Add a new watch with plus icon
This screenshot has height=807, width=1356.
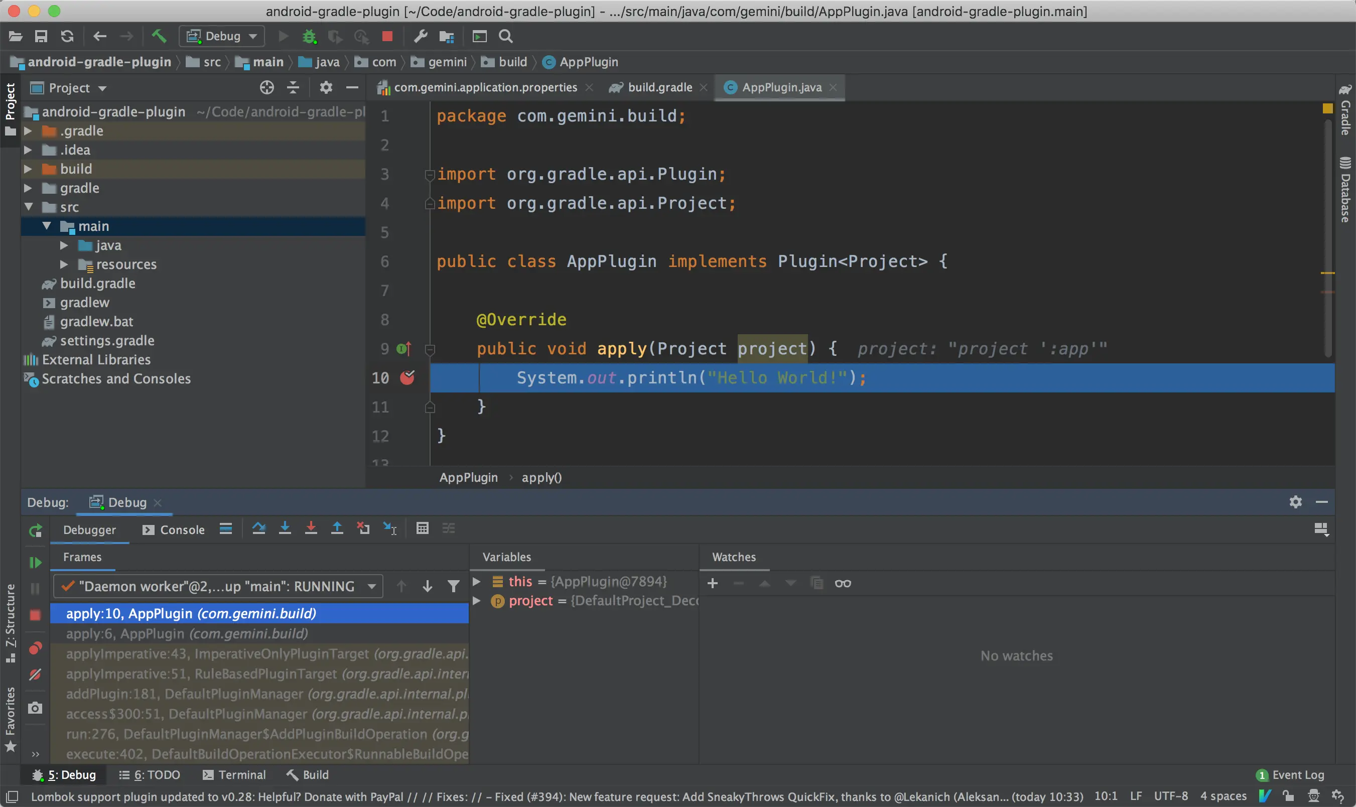tap(712, 583)
